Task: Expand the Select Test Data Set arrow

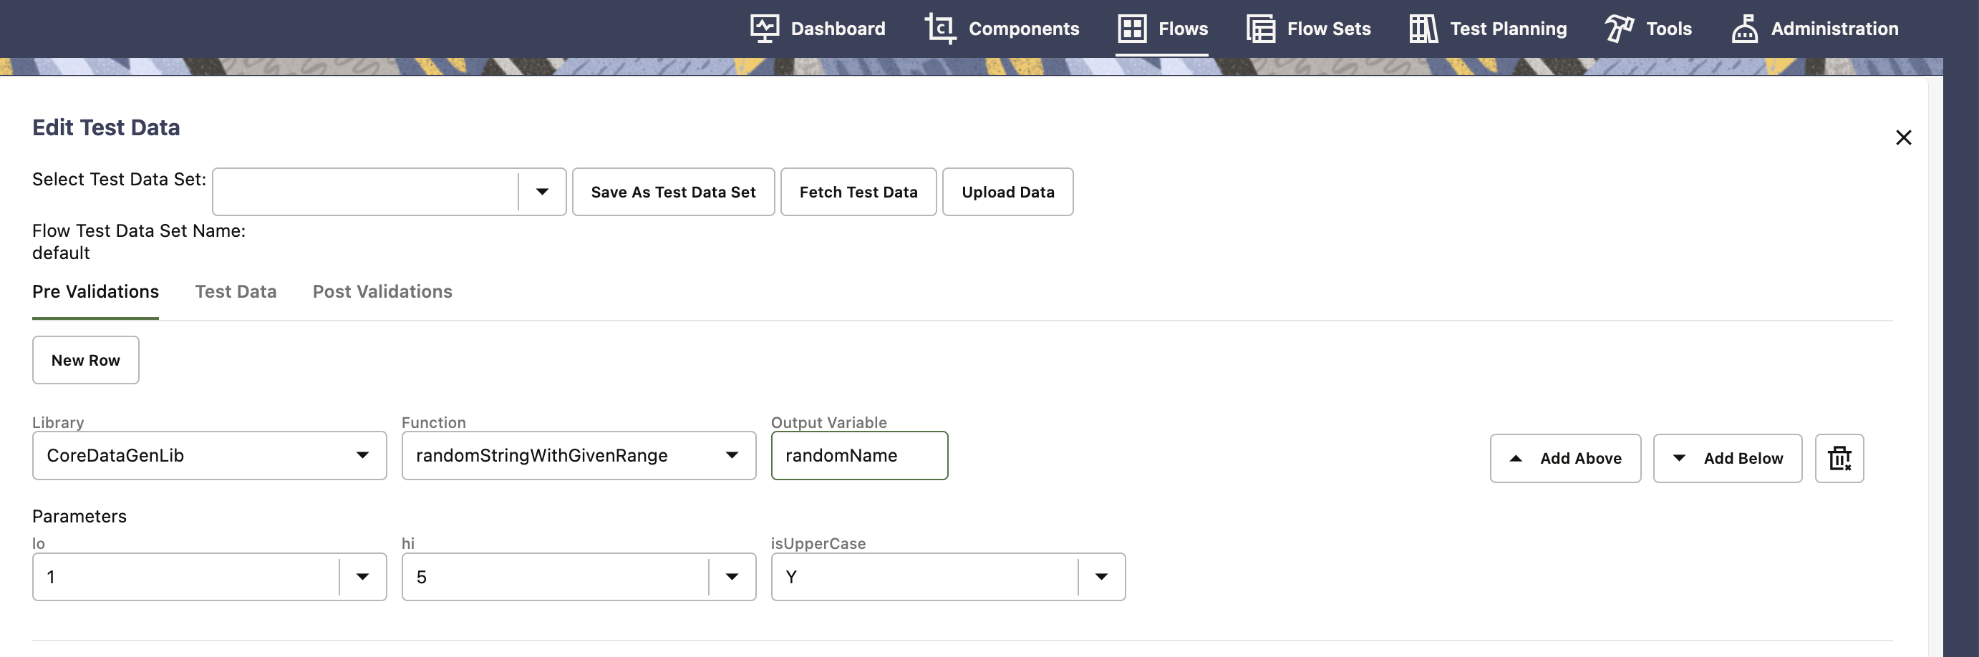Action: tap(543, 192)
